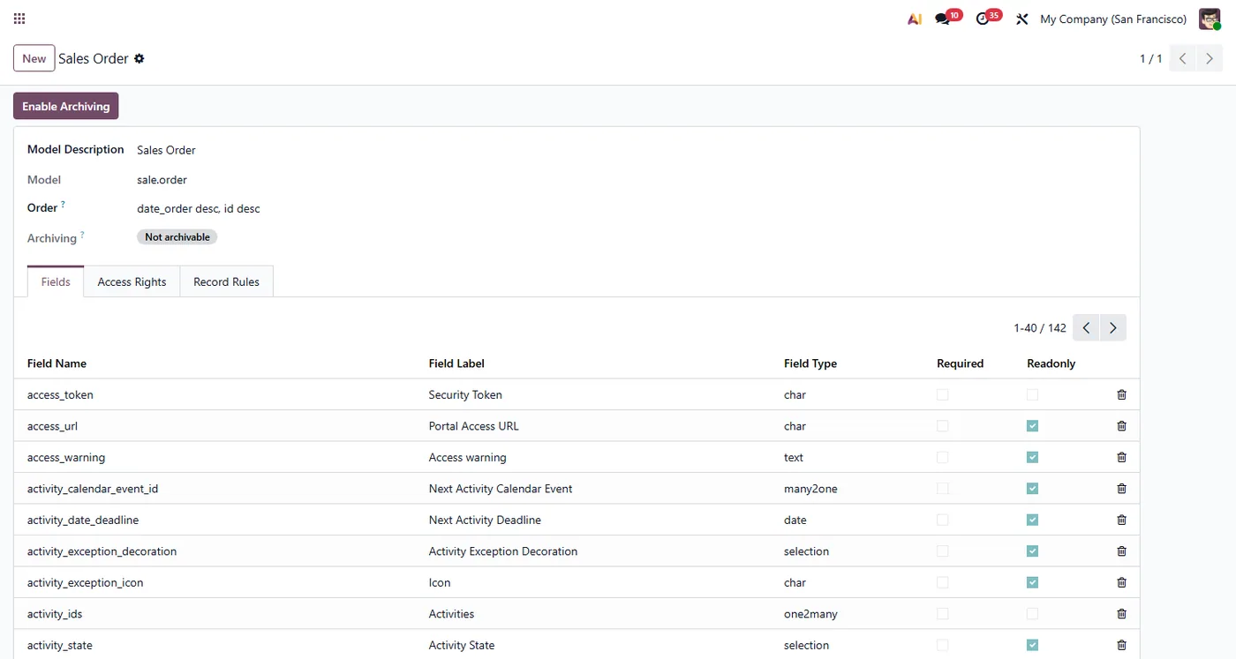The image size is (1236, 659).
Task: Click the one2many field type cell
Action: tap(810, 614)
